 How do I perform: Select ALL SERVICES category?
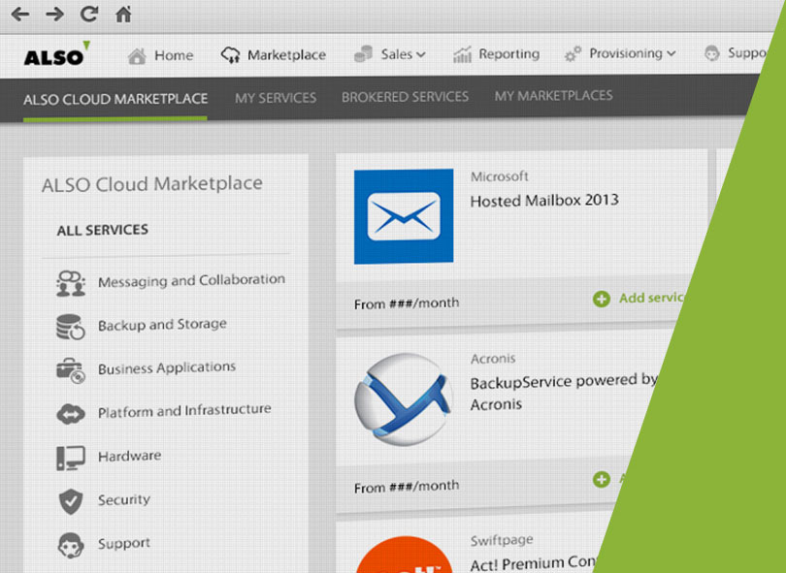point(102,230)
